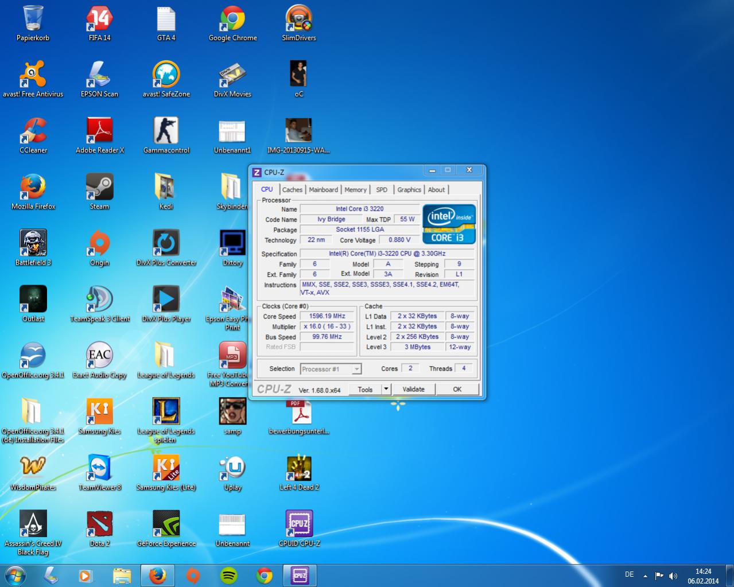Click the taskbar clock showing 14:24

point(703,576)
